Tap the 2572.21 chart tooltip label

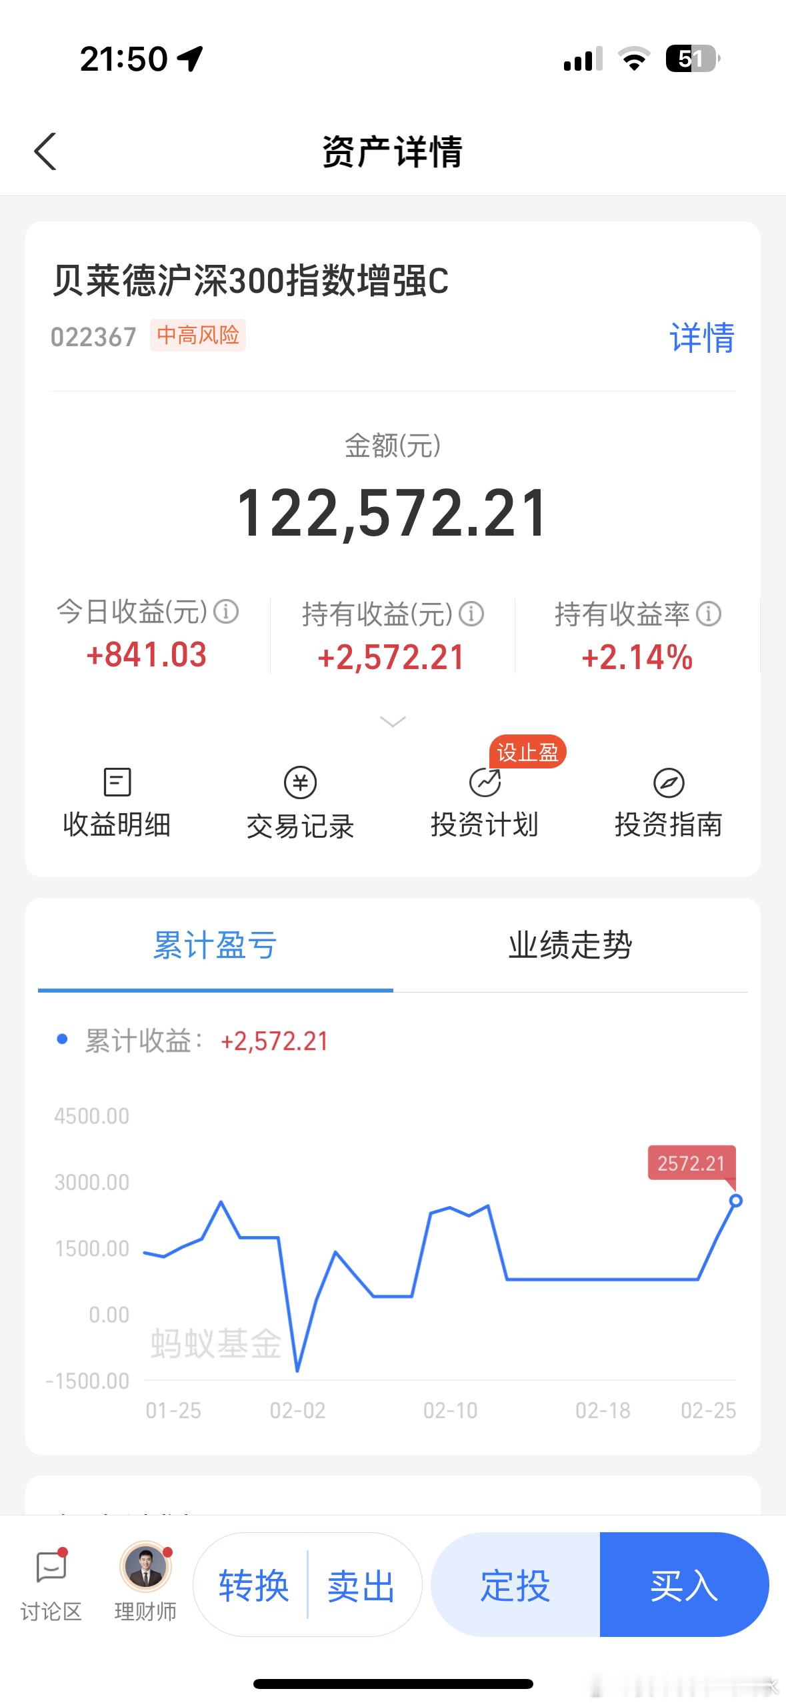coord(691,1163)
